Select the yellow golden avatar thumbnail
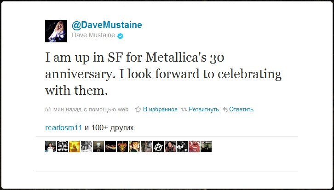 pos(75,147)
